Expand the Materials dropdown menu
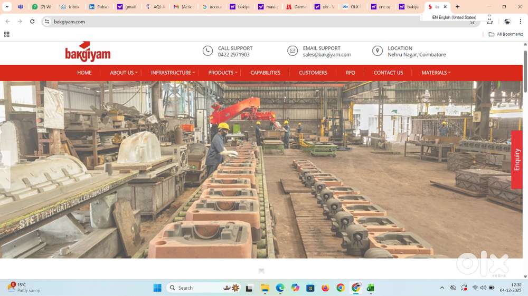 pos(436,73)
